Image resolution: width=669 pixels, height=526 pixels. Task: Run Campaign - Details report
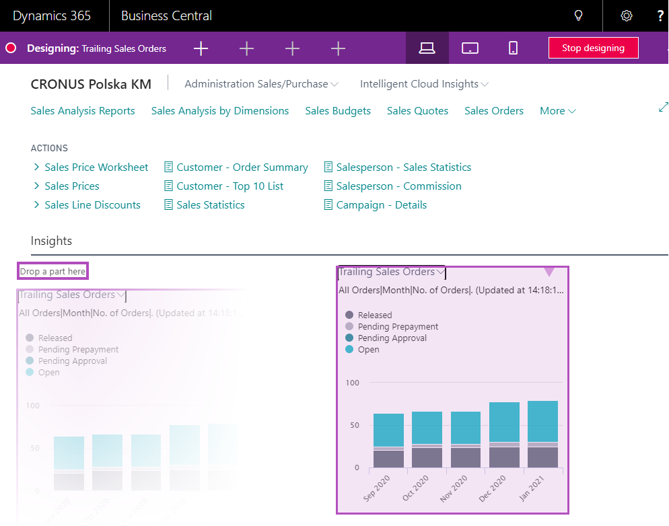[382, 204]
